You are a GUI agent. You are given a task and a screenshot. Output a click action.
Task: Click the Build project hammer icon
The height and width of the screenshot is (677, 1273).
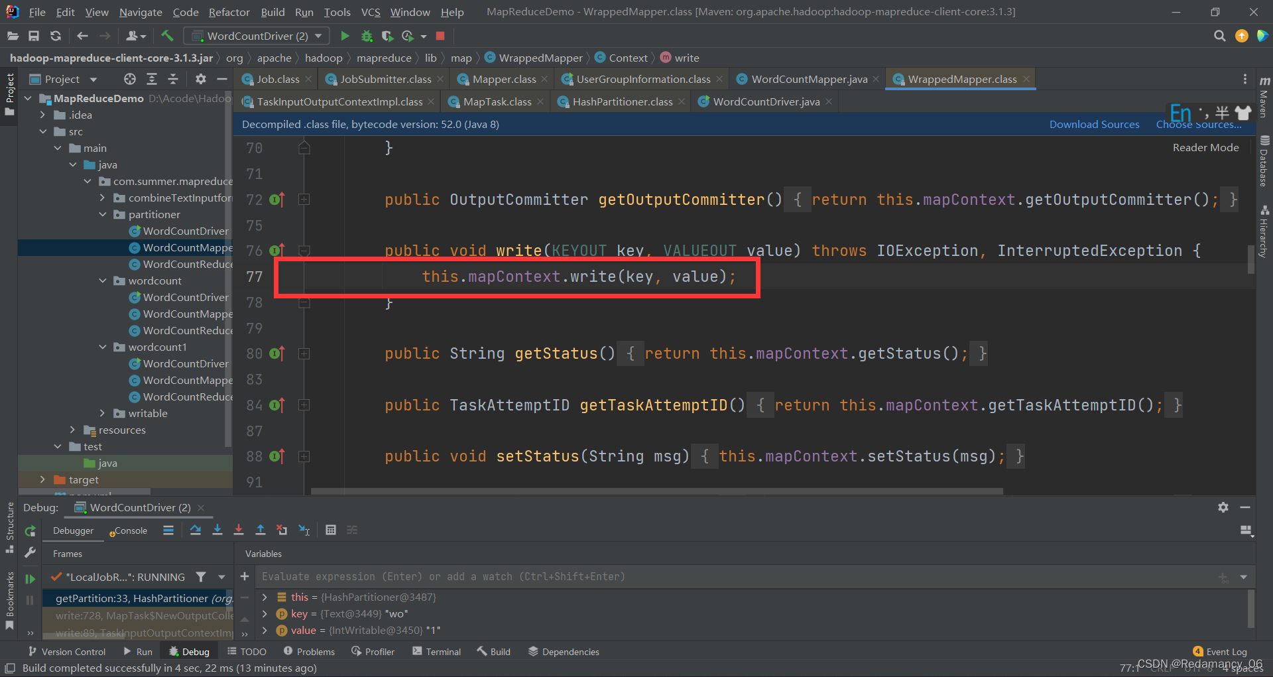coord(167,36)
